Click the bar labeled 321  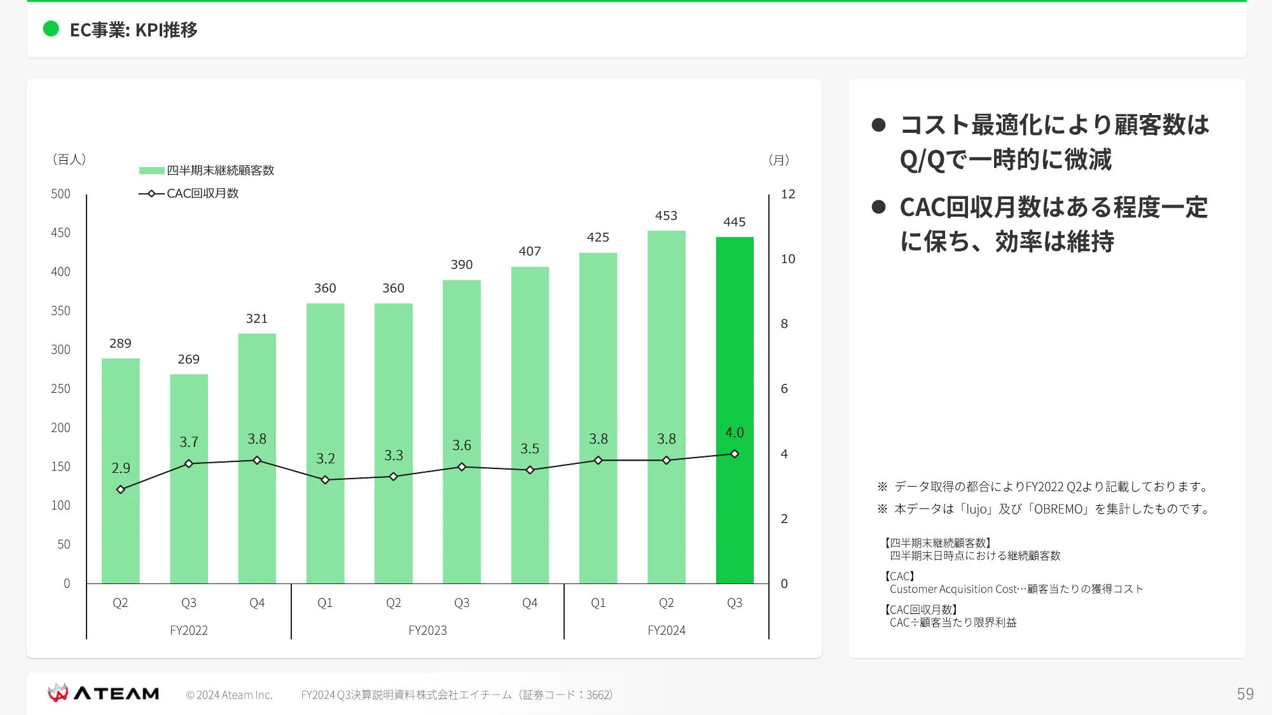tap(257, 458)
